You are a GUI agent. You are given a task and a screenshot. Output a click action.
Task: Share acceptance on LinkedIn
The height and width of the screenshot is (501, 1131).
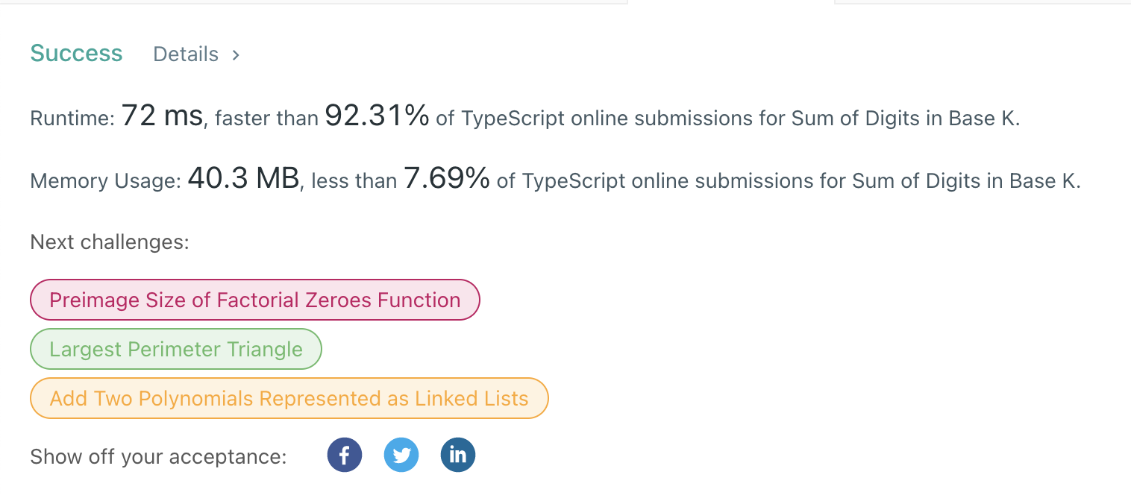pos(458,456)
